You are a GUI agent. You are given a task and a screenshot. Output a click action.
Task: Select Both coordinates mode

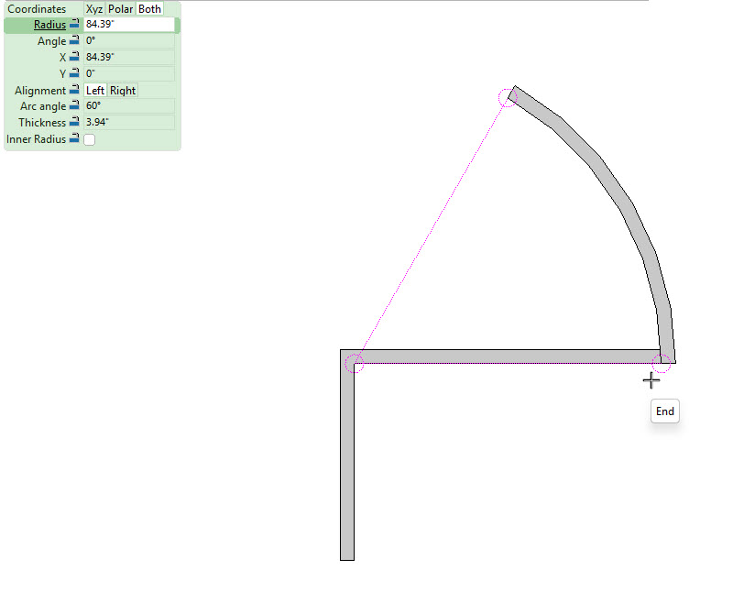coord(149,9)
